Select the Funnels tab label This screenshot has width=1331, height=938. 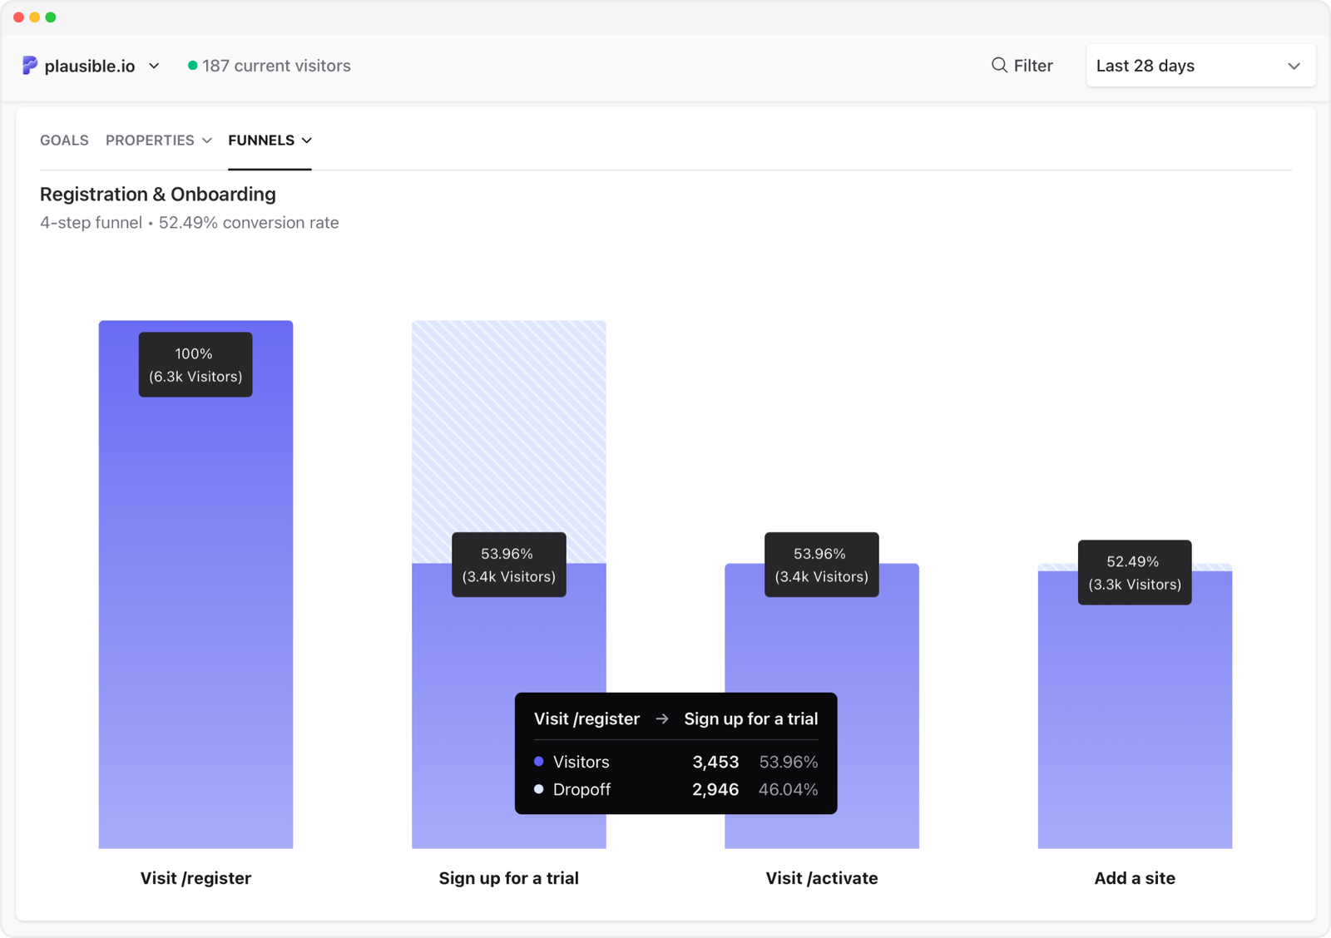260,141
